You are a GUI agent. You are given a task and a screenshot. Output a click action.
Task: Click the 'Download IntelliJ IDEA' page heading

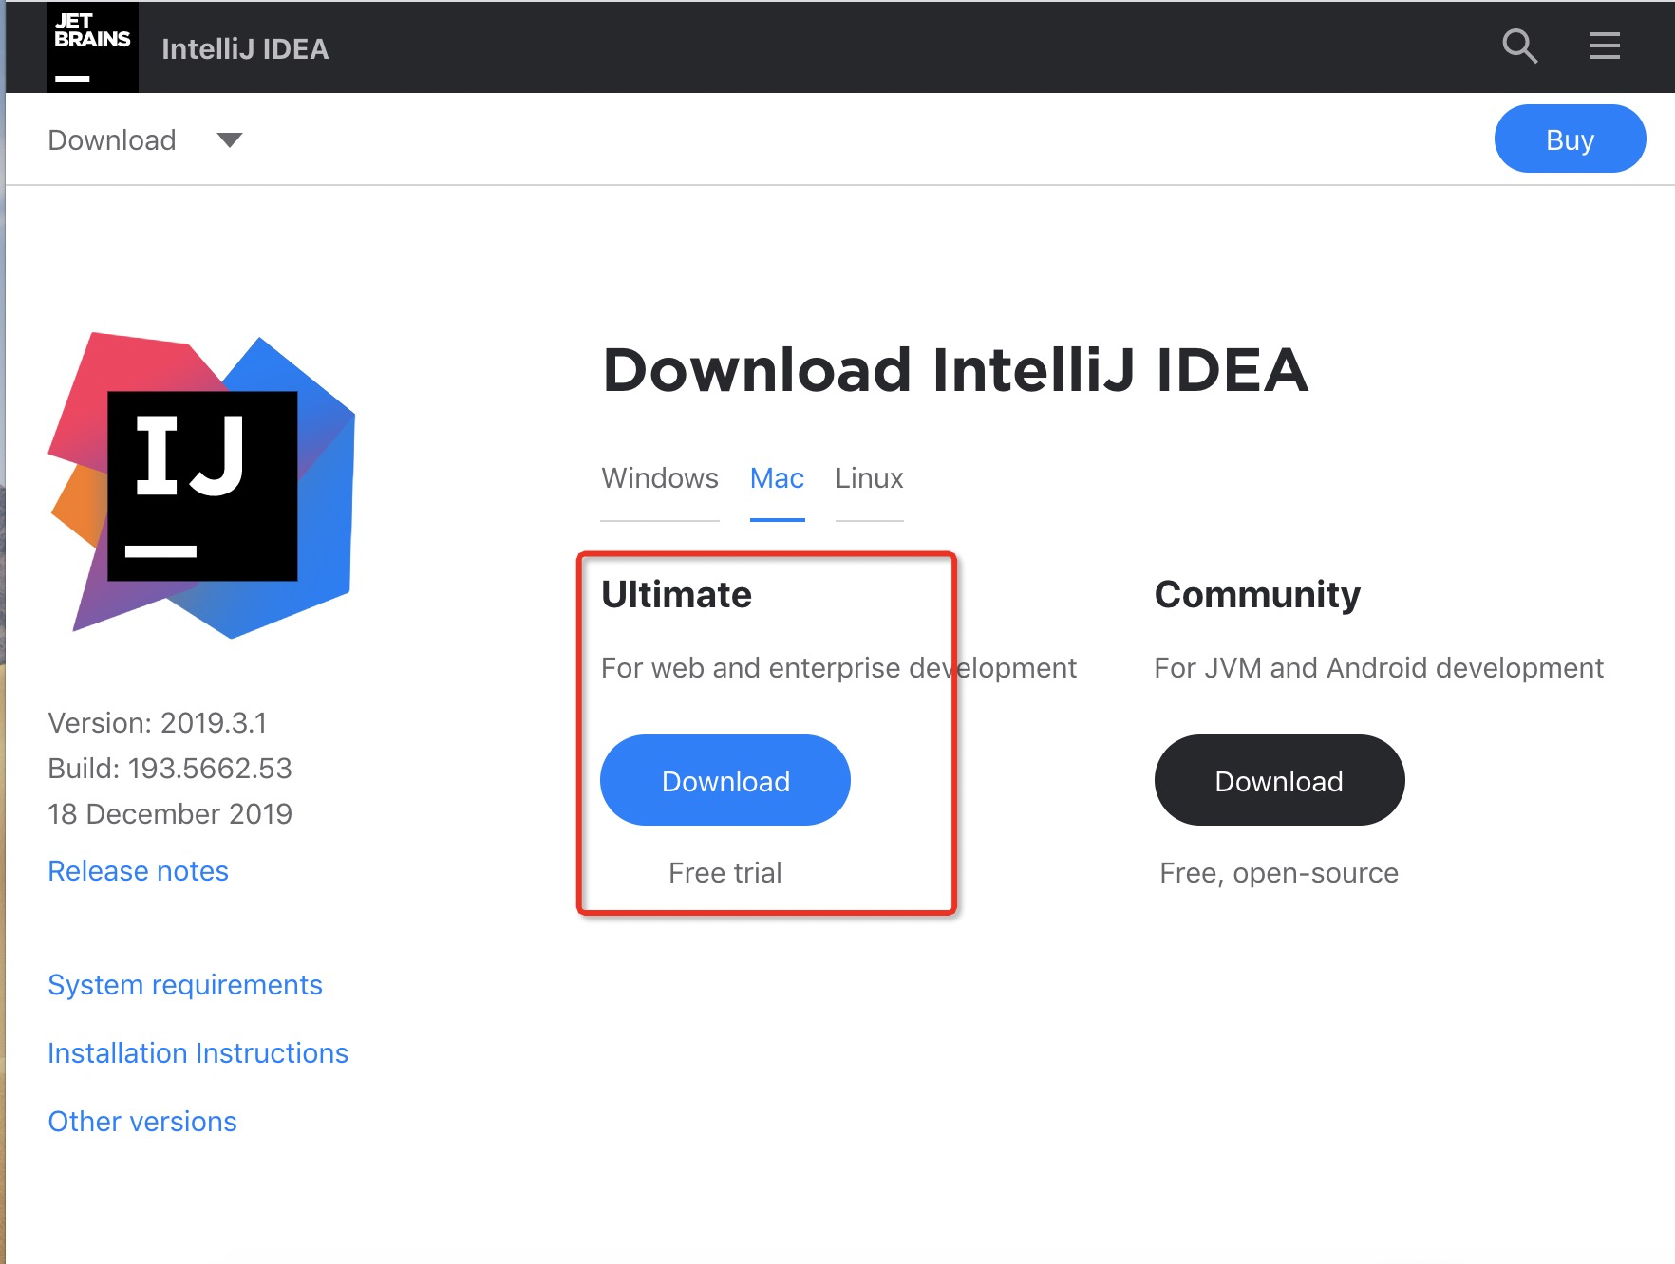[x=955, y=369]
